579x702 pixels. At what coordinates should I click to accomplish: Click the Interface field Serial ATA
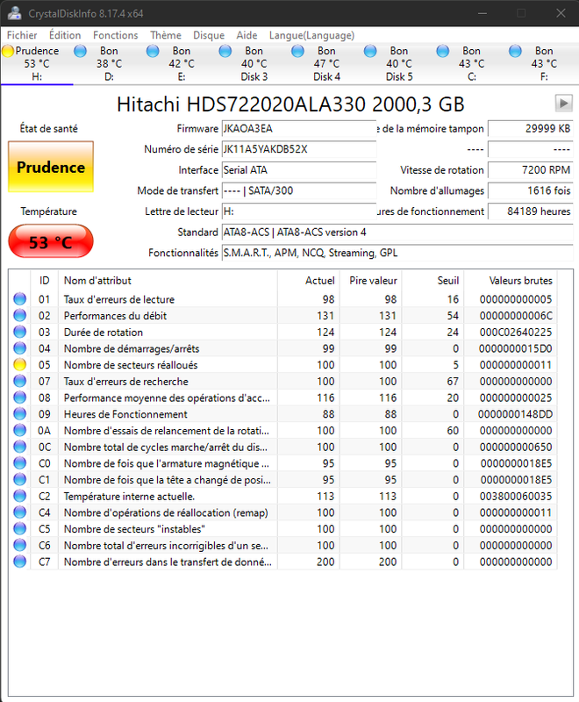299,170
